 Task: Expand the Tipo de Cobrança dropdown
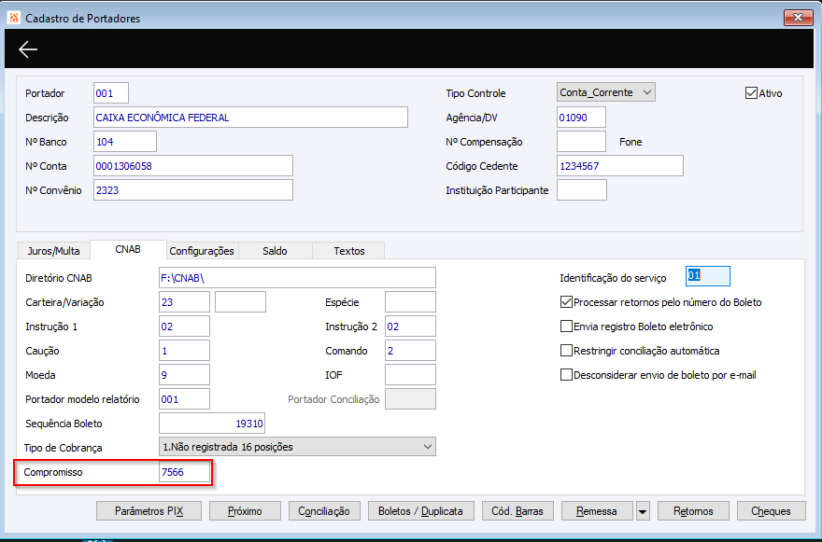(x=297, y=447)
